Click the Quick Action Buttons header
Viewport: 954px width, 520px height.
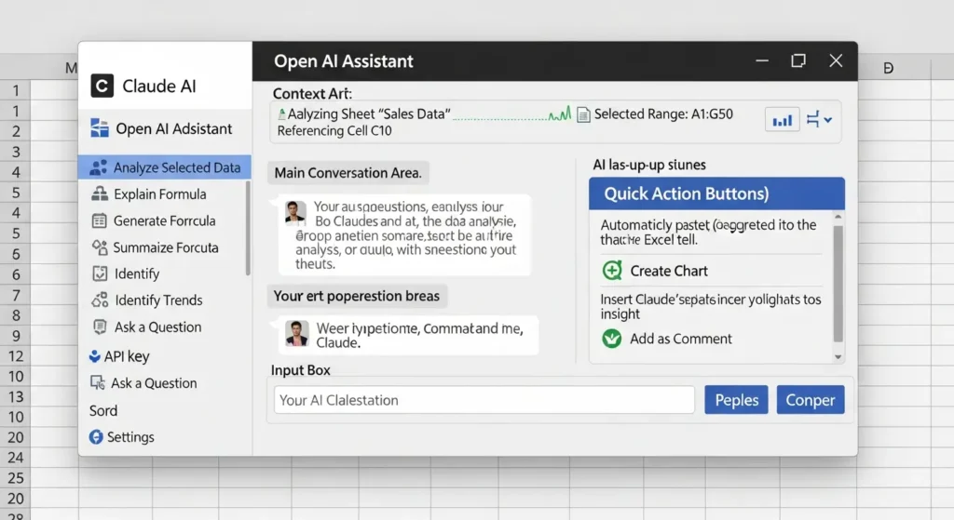click(x=716, y=193)
